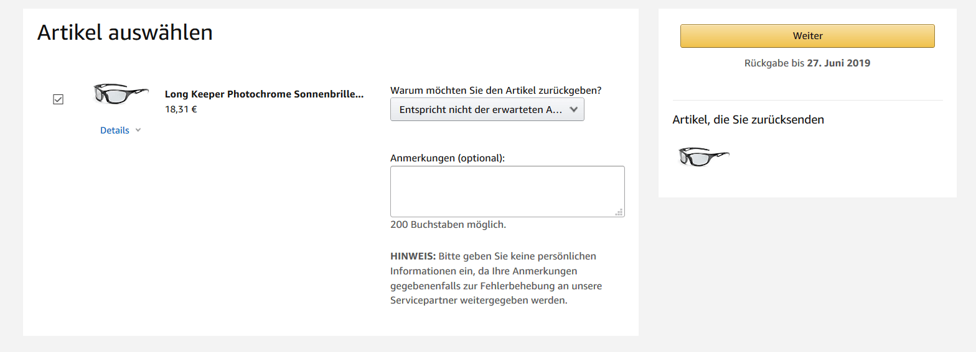The height and width of the screenshot is (352, 976).
Task: Click the resize grip of the comment box
Action: (619, 212)
